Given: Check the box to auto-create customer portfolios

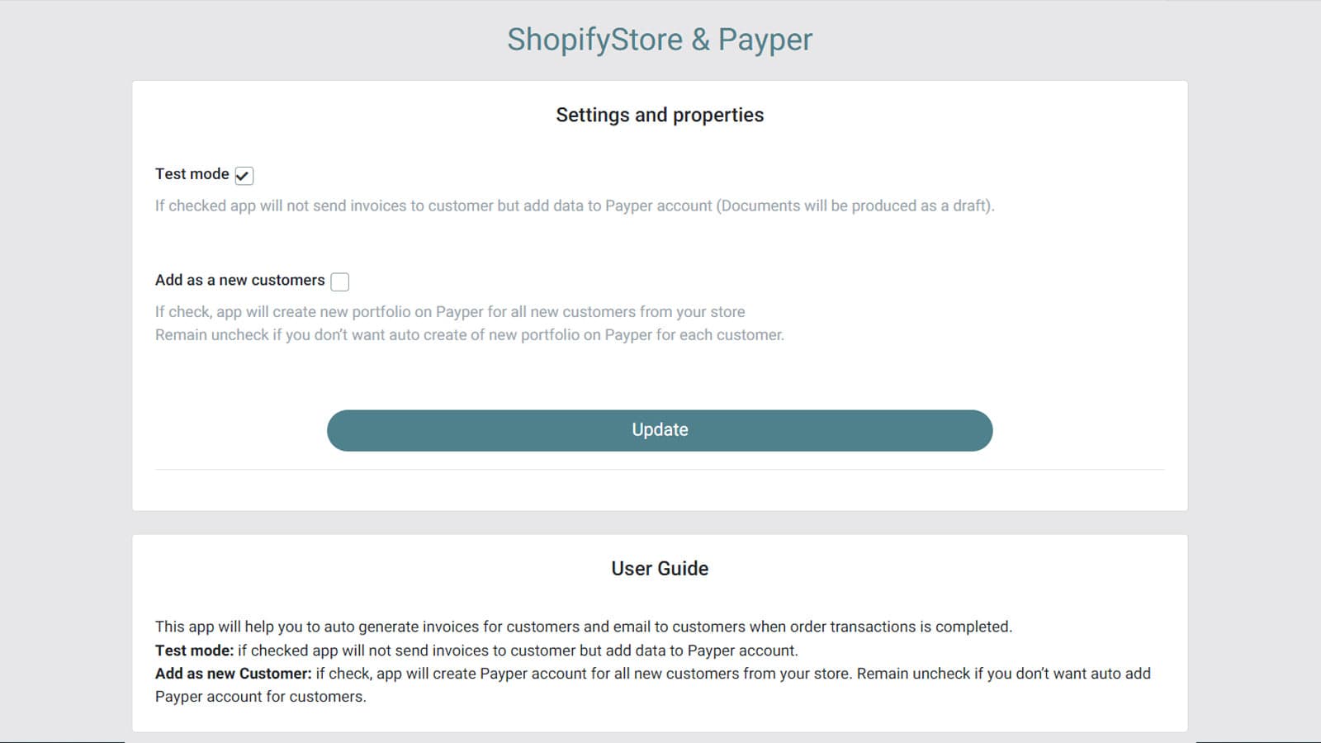Looking at the screenshot, I should pyautogui.click(x=339, y=282).
